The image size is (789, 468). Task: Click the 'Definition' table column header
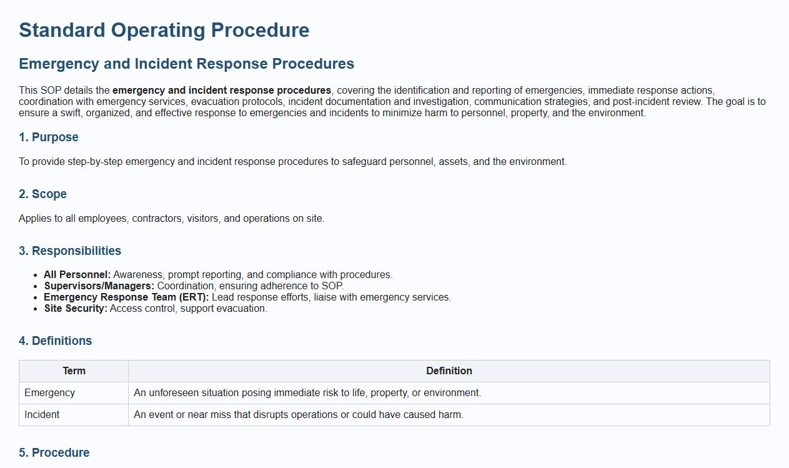(x=449, y=371)
